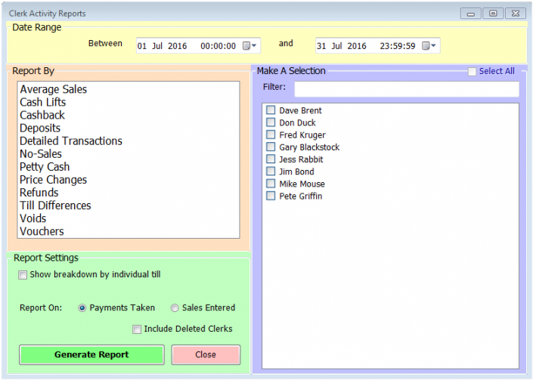The height and width of the screenshot is (380, 533).
Task: Open the end date calendar dropdown
Action: tap(429, 46)
